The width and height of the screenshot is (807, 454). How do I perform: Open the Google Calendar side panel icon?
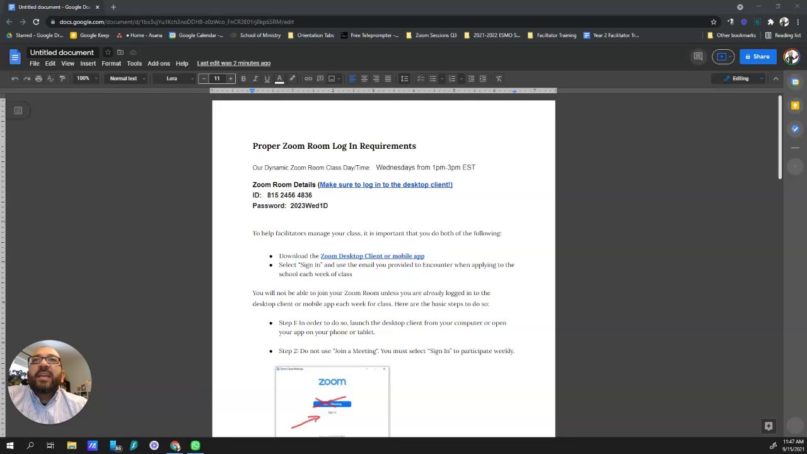coord(795,81)
